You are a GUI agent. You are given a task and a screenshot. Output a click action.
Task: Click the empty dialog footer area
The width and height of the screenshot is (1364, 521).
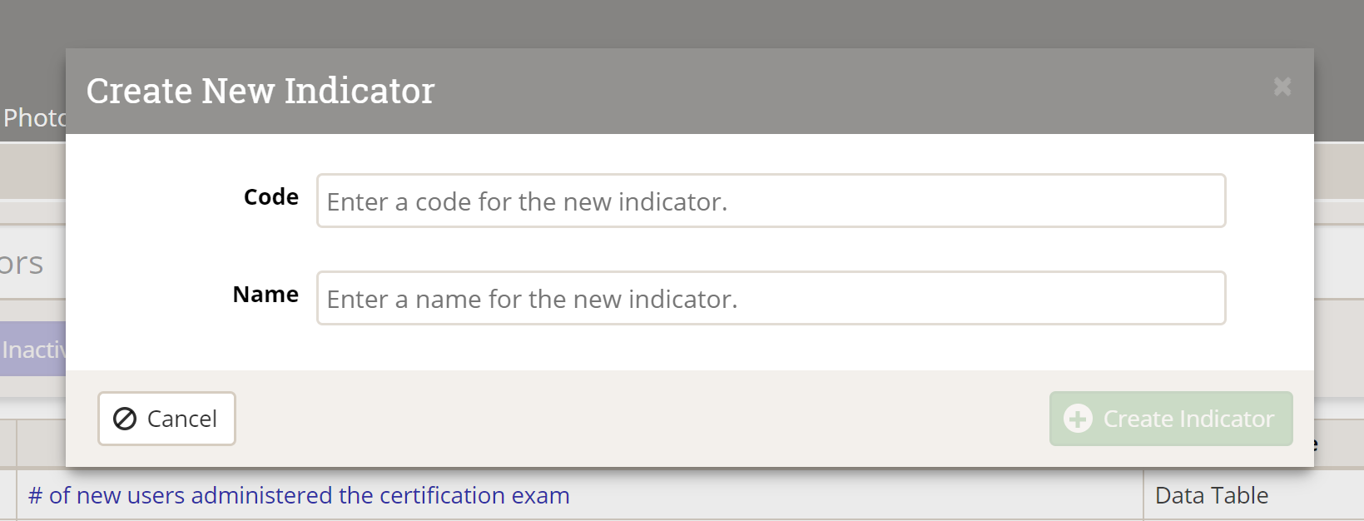point(632,419)
